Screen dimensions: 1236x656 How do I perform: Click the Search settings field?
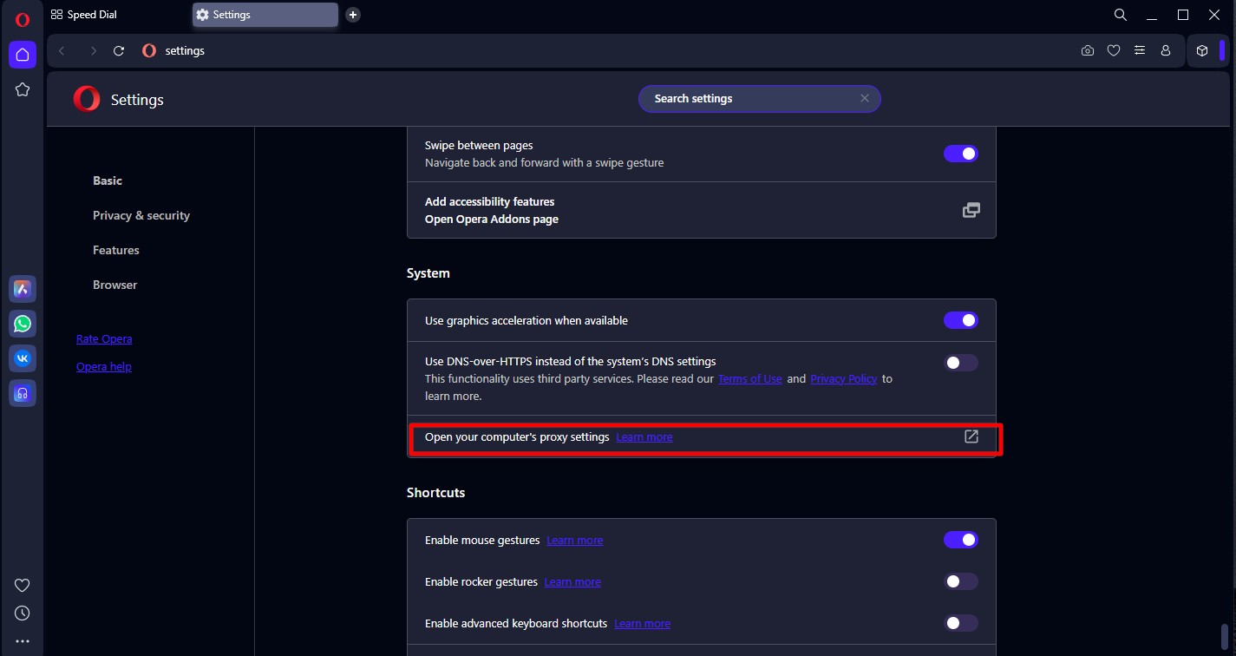pos(750,99)
